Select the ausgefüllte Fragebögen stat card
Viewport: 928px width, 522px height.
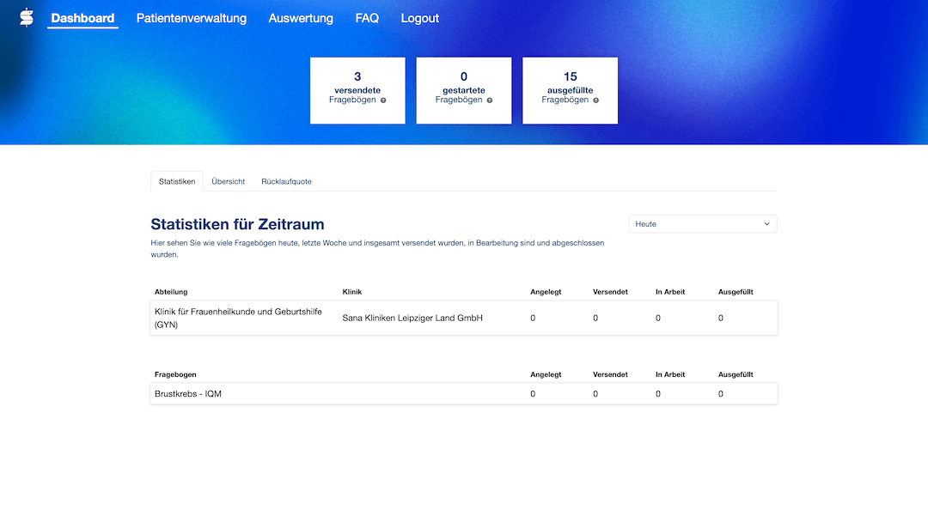(x=570, y=90)
